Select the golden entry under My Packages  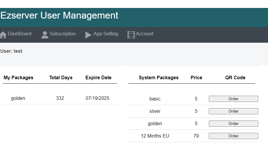pos(18,98)
